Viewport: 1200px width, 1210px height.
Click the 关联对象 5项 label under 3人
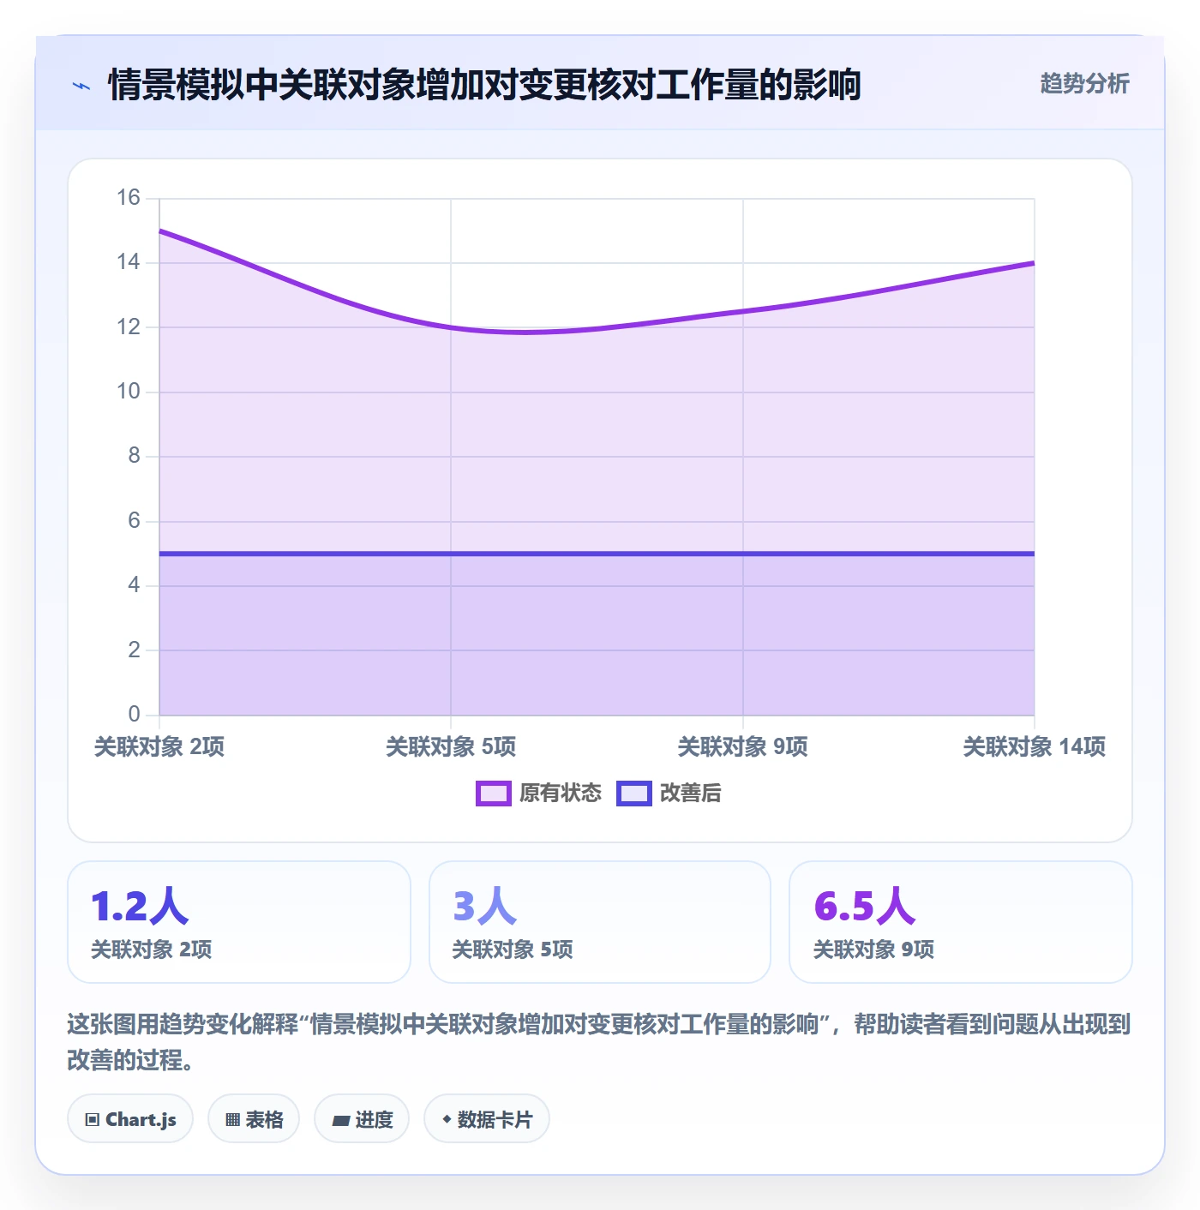click(513, 949)
